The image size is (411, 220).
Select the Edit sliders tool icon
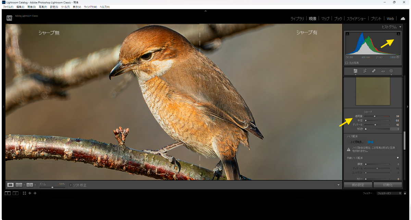pyautogui.click(x=356, y=71)
